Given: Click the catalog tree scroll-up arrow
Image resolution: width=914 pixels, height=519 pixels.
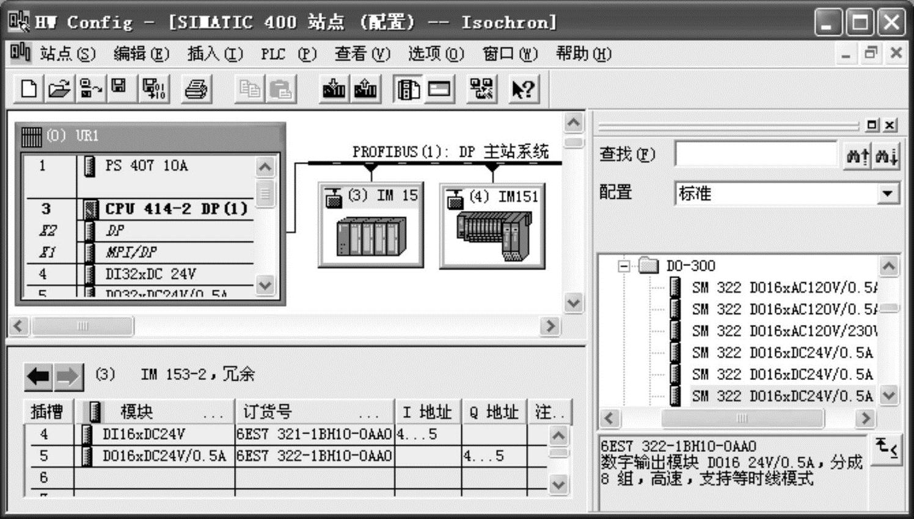Looking at the screenshot, I should point(889,266).
